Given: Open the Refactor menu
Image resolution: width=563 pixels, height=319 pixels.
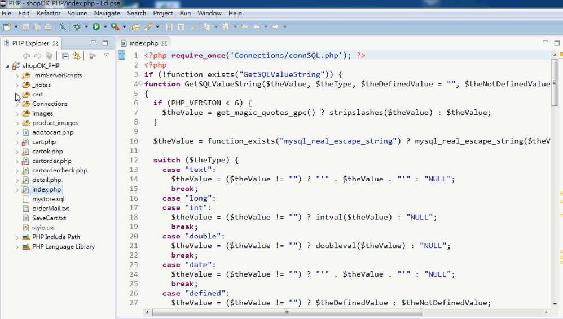Looking at the screenshot, I should click(x=48, y=14).
